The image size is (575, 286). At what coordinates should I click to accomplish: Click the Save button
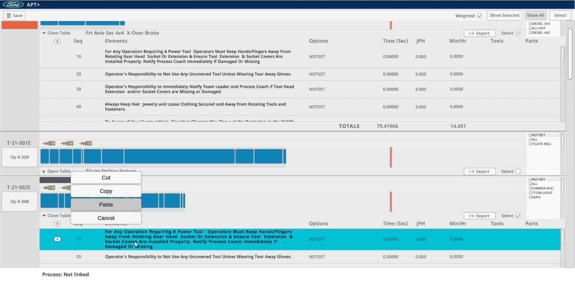pos(15,15)
